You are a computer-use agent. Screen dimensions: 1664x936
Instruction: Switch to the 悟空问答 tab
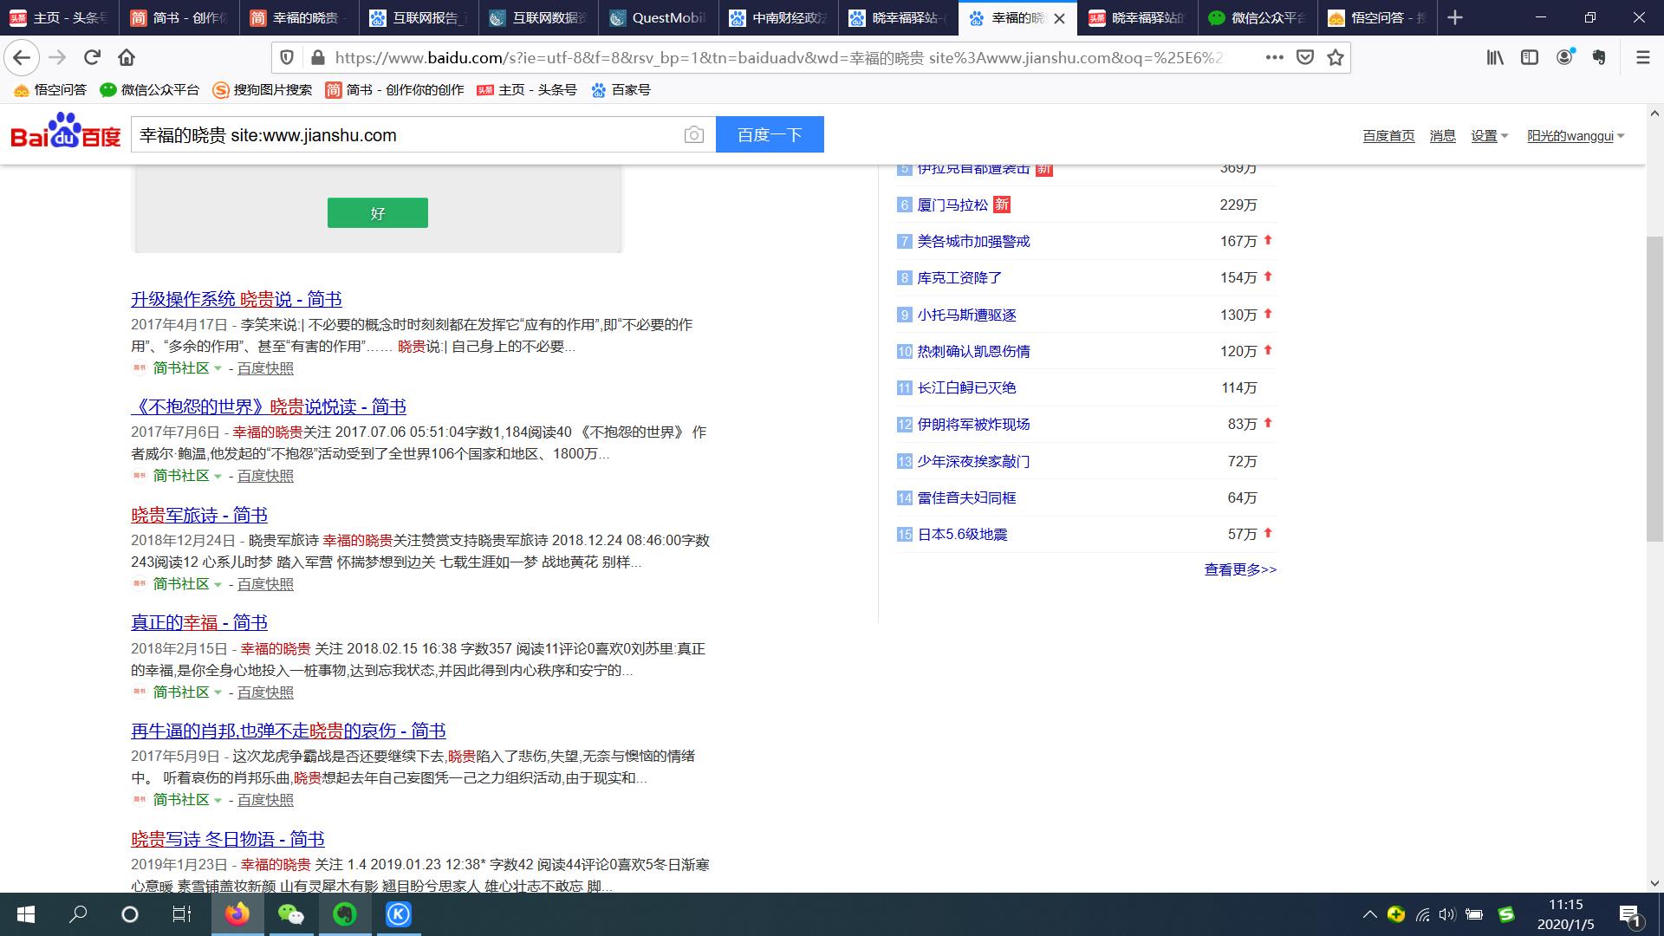pos(1376,18)
